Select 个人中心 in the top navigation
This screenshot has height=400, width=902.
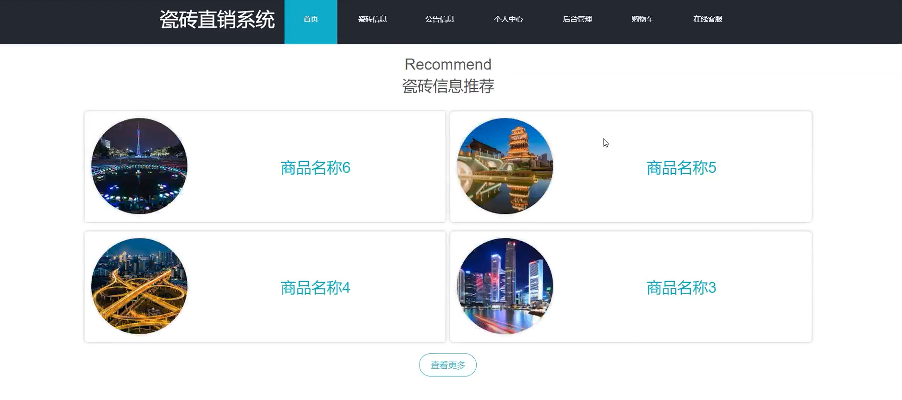[508, 19]
